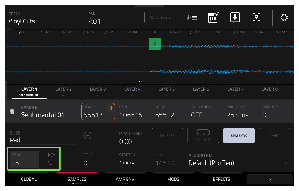This screenshot has width=299, height=191.
Task: Open the SAMPLES tab
Action: (x=77, y=179)
